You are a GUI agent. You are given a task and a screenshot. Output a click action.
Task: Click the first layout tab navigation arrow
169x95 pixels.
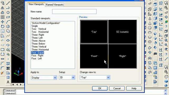click(13, 84)
